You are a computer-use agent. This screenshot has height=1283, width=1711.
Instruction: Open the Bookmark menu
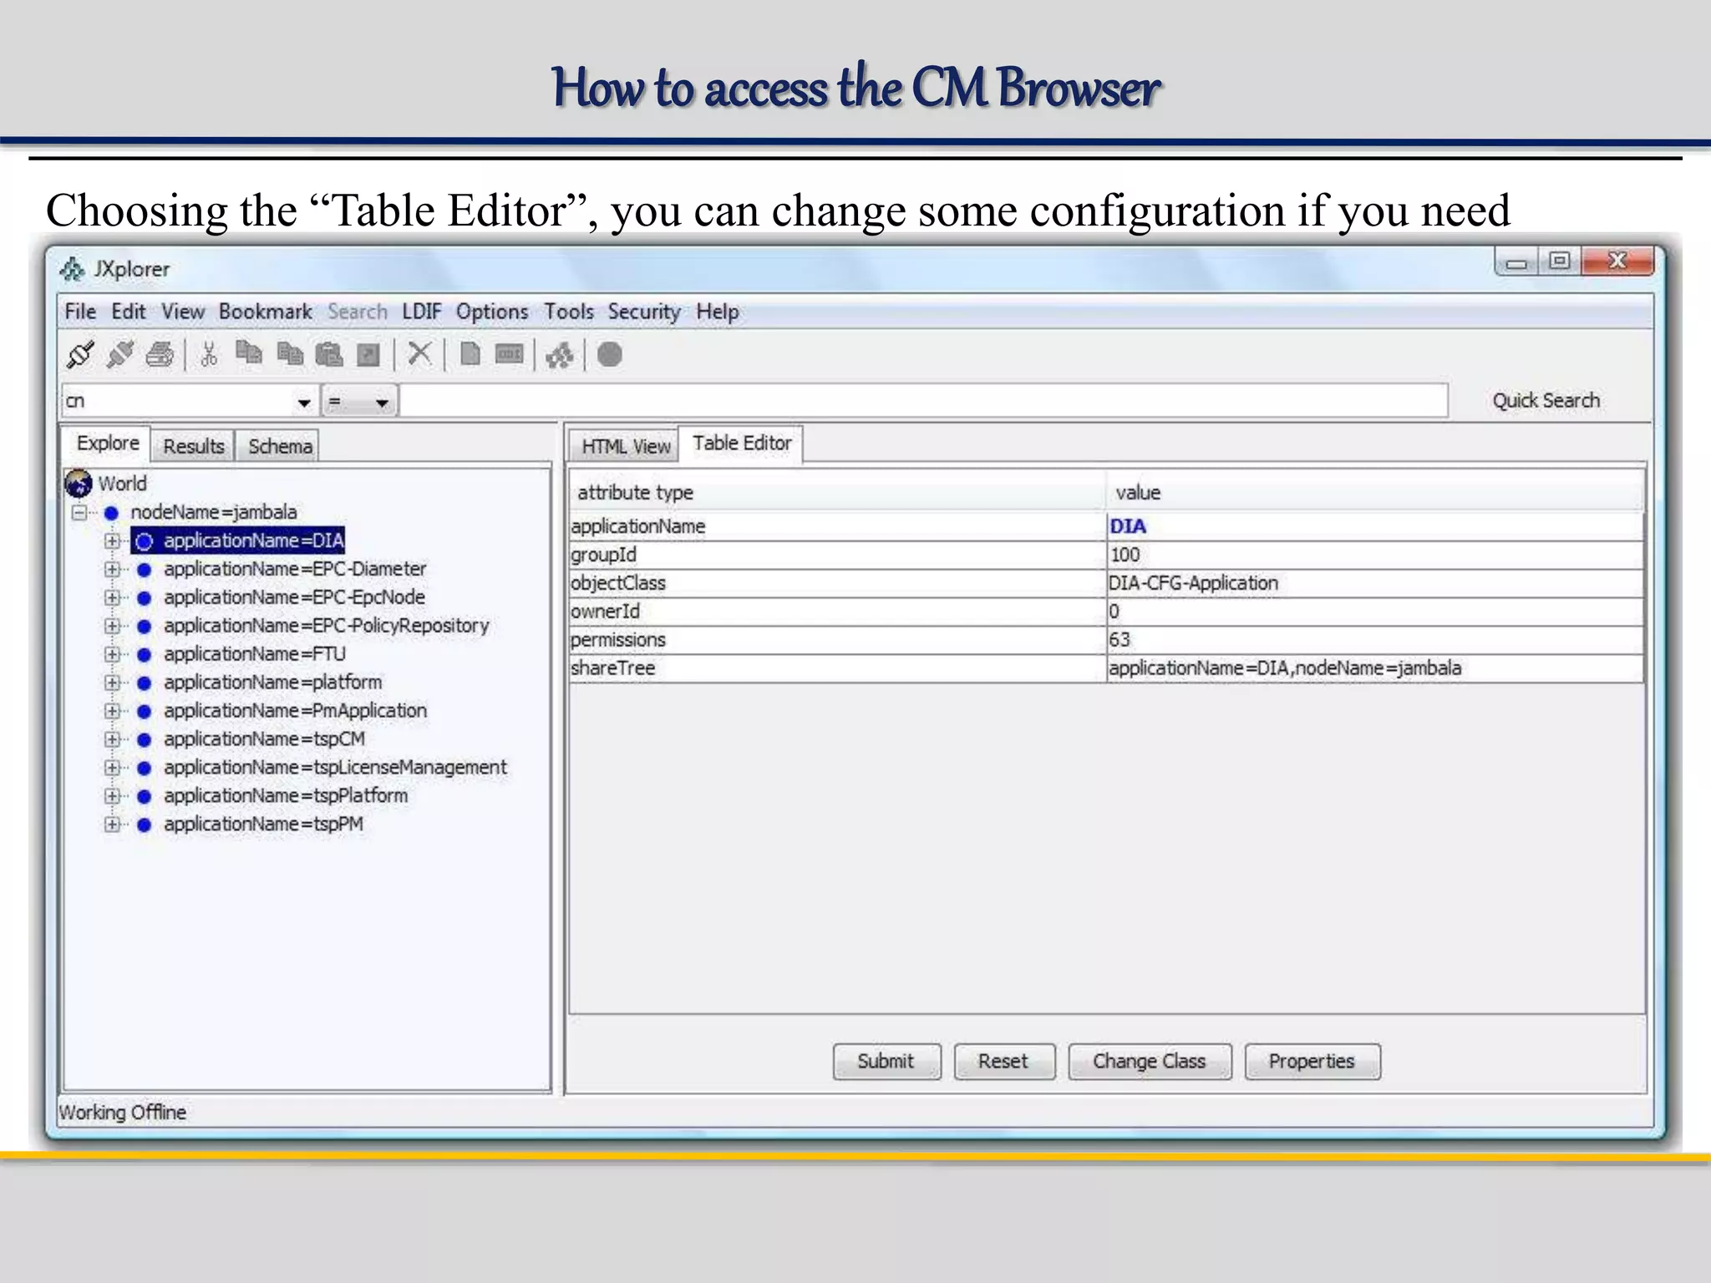(x=265, y=312)
